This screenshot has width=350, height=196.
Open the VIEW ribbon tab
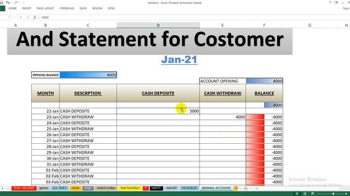(111, 8)
